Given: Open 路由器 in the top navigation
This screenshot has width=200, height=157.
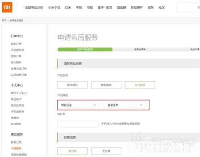Looking at the screenshot, I should (121, 8).
